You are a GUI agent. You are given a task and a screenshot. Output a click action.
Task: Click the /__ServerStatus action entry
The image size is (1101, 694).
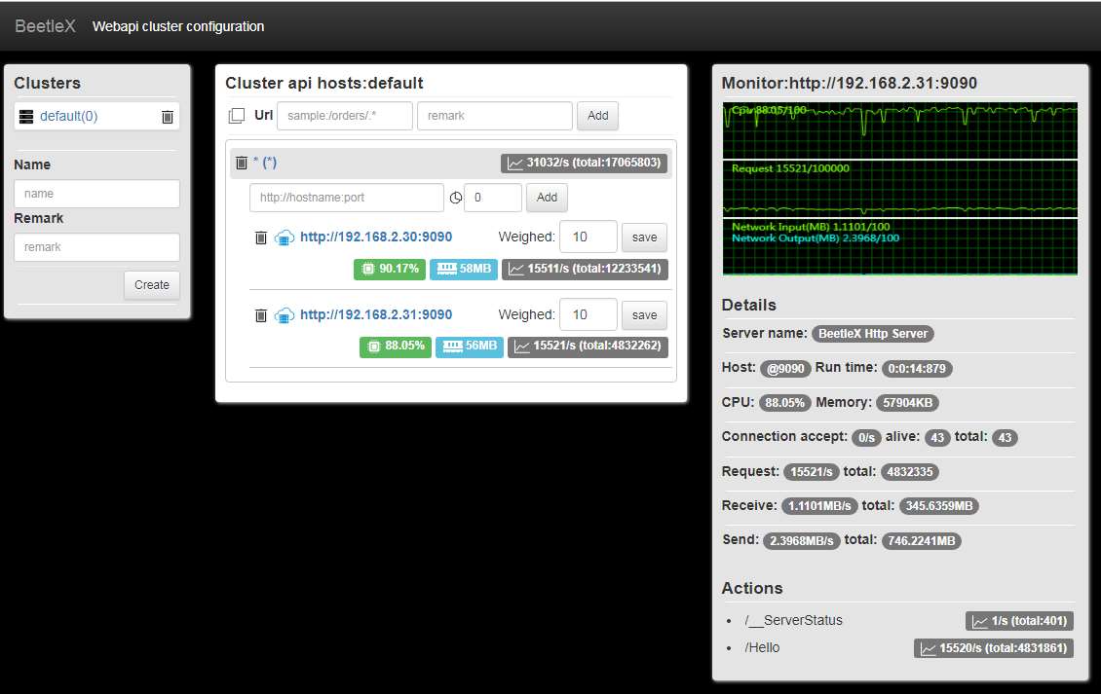tap(793, 620)
